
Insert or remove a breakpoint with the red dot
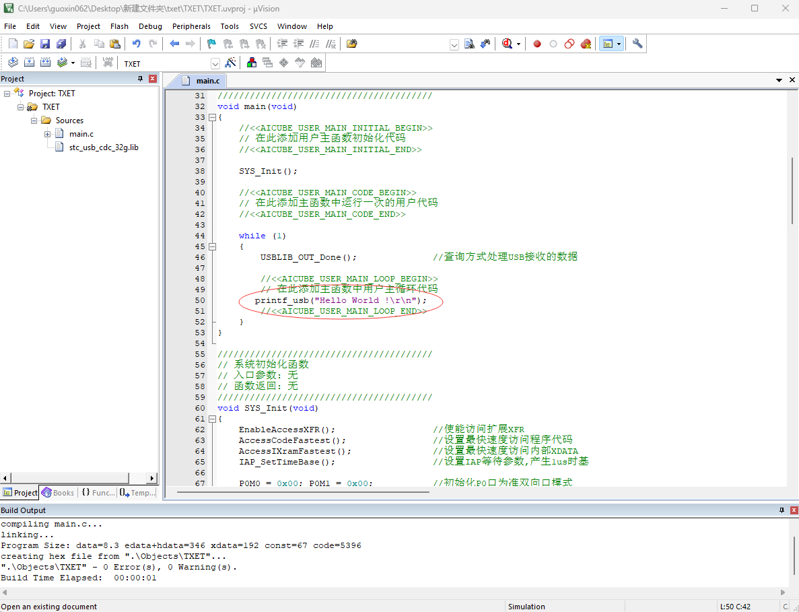click(537, 44)
